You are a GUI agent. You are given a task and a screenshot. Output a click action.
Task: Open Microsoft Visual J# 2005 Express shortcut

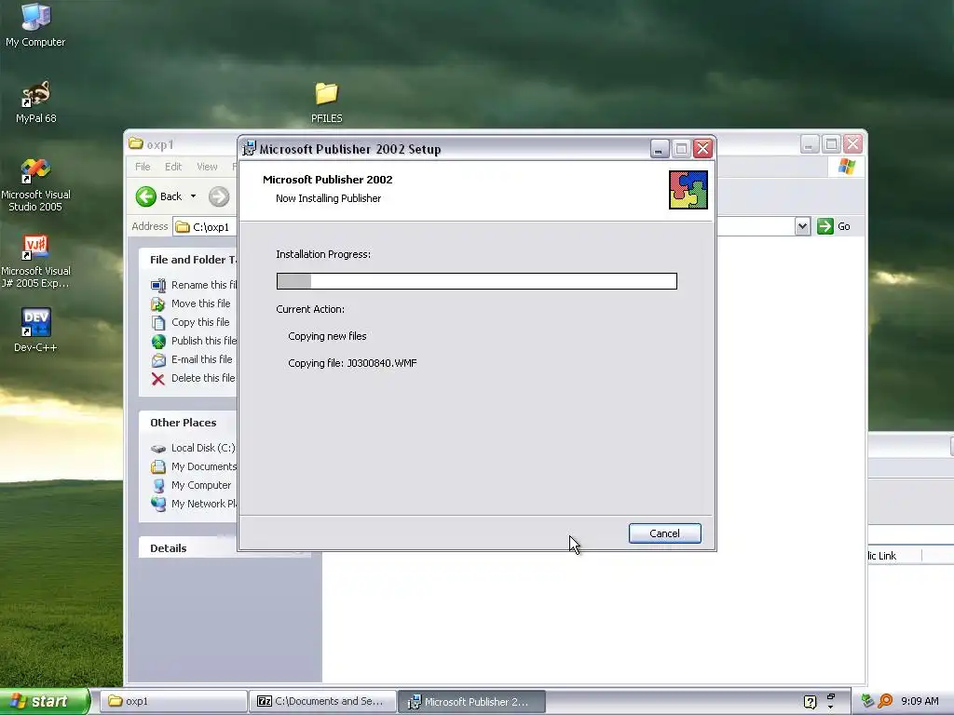(x=35, y=262)
